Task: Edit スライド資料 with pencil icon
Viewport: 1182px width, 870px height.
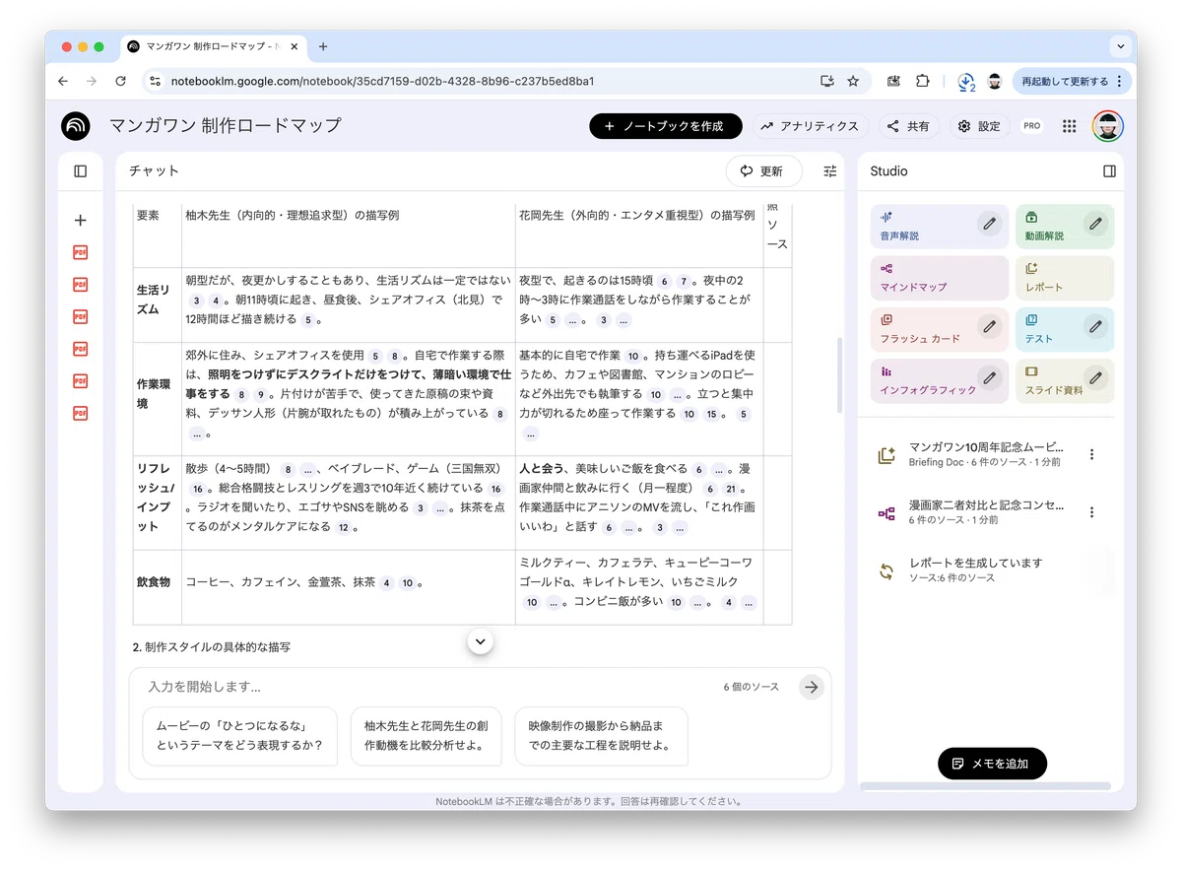Action: tap(1095, 377)
